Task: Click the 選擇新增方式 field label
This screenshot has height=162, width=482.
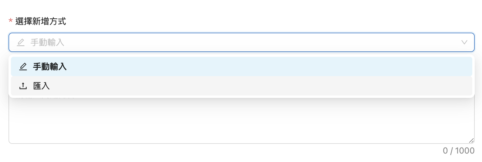Action: click(41, 21)
